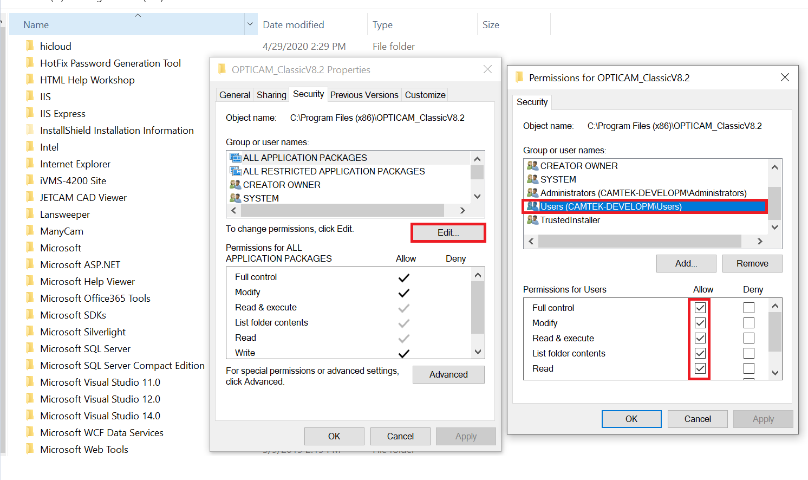Viewport: 808px width, 480px height.
Task: Click the ALL APPLICATION PACKAGES group icon
Action: click(235, 158)
